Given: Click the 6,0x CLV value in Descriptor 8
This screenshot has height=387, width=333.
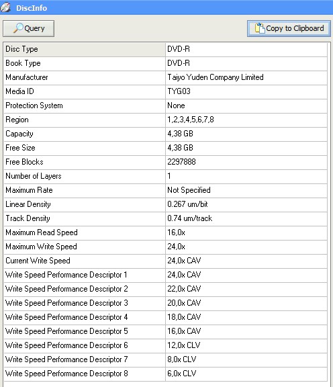Looking at the screenshot, I should pos(181,374).
